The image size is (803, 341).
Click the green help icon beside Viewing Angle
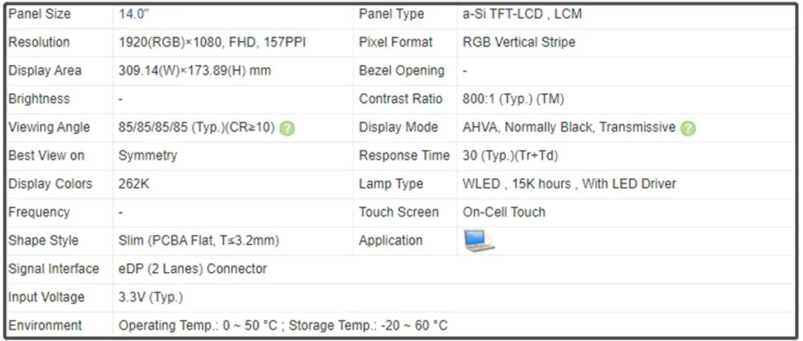point(287,128)
